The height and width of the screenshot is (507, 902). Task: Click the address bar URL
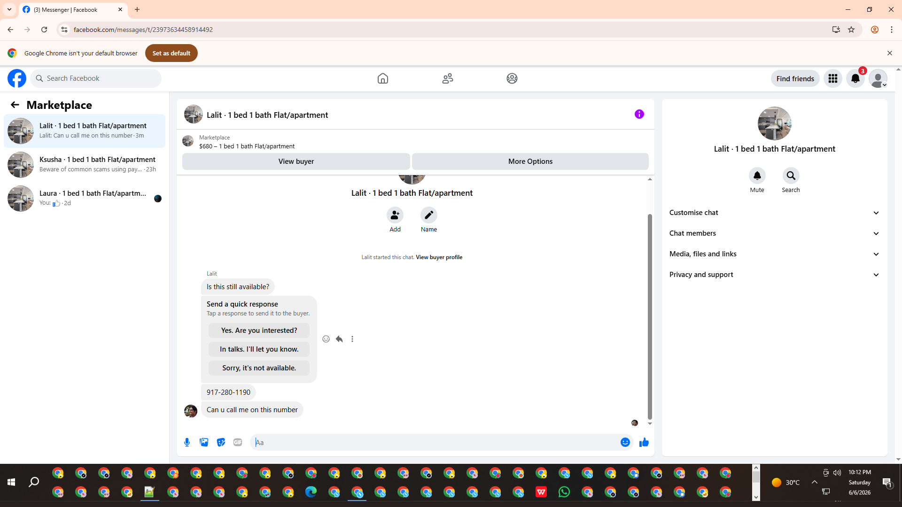pyautogui.click(x=143, y=30)
